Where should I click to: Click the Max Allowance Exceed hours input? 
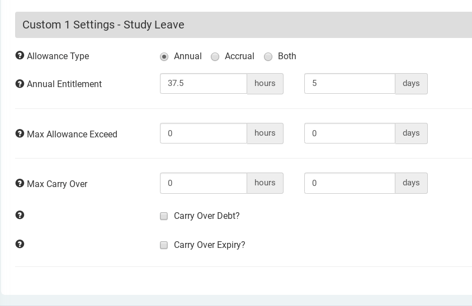click(204, 133)
